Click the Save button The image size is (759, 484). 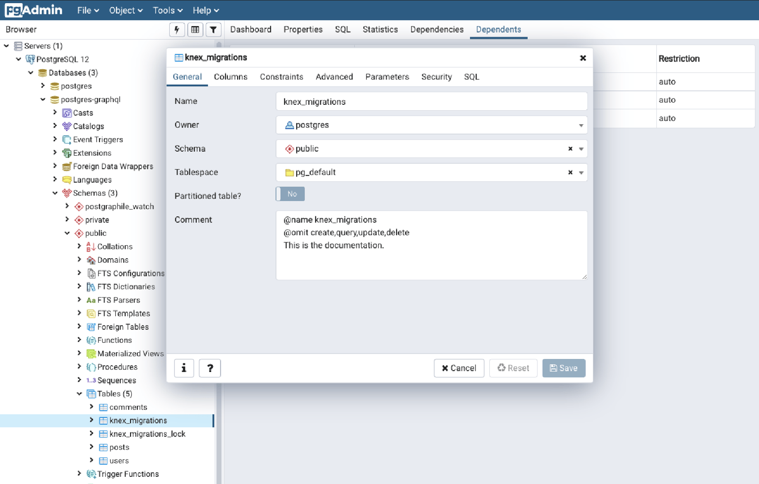[563, 368]
